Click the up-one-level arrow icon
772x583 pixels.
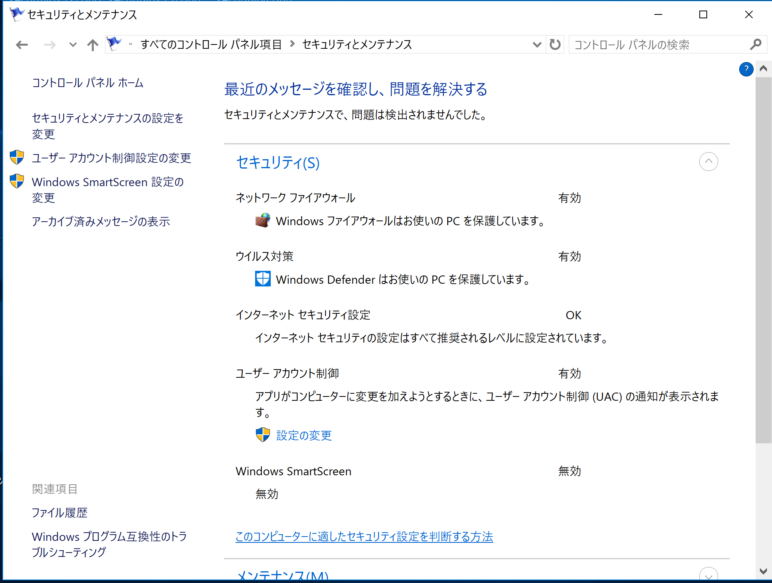(x=93, y=45)
